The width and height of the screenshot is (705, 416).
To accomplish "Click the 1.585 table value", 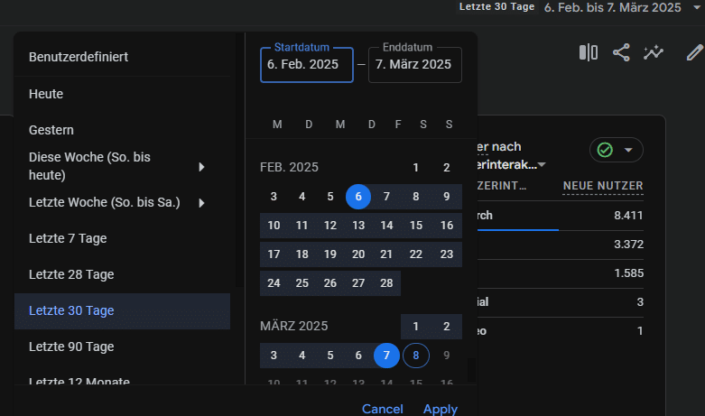I will [628, 273].
